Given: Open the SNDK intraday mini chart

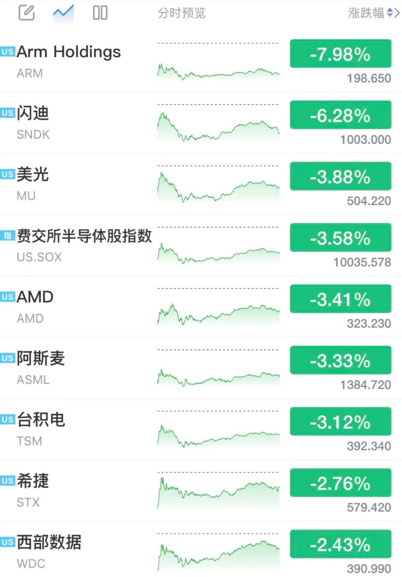Looking at the screenshot, I should click(219, 126).
